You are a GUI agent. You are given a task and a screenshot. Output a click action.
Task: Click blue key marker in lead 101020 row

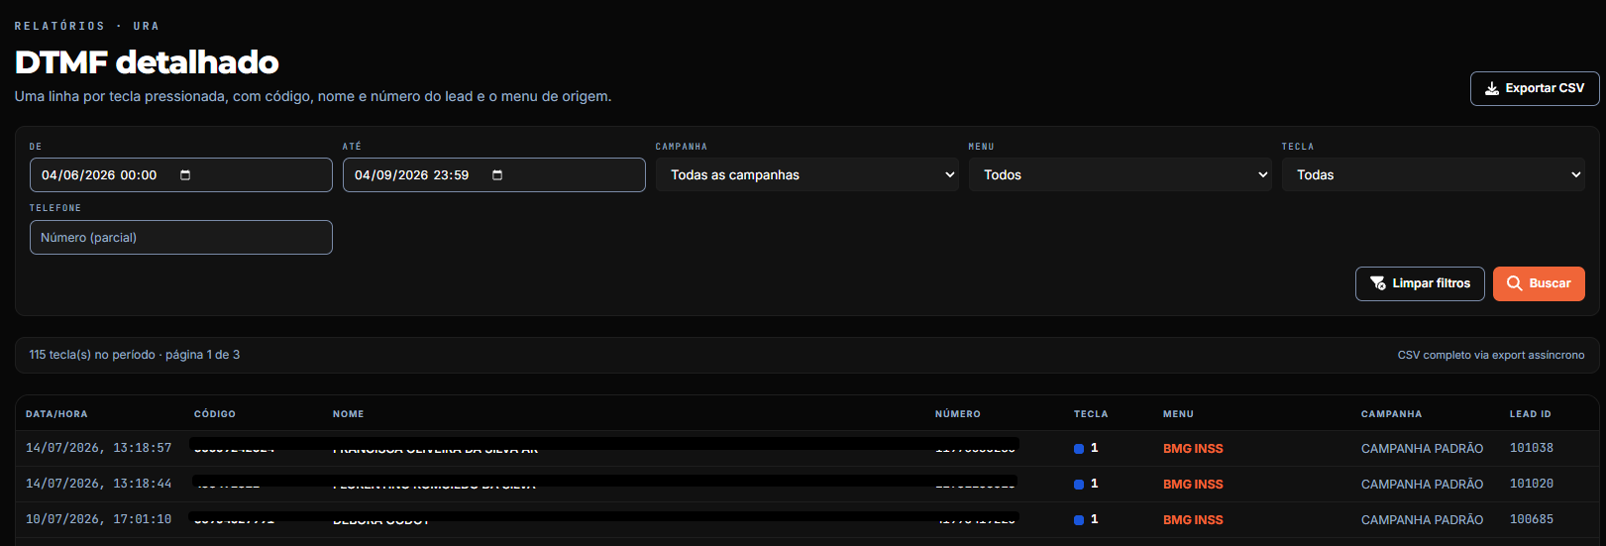pos(1079,485)
